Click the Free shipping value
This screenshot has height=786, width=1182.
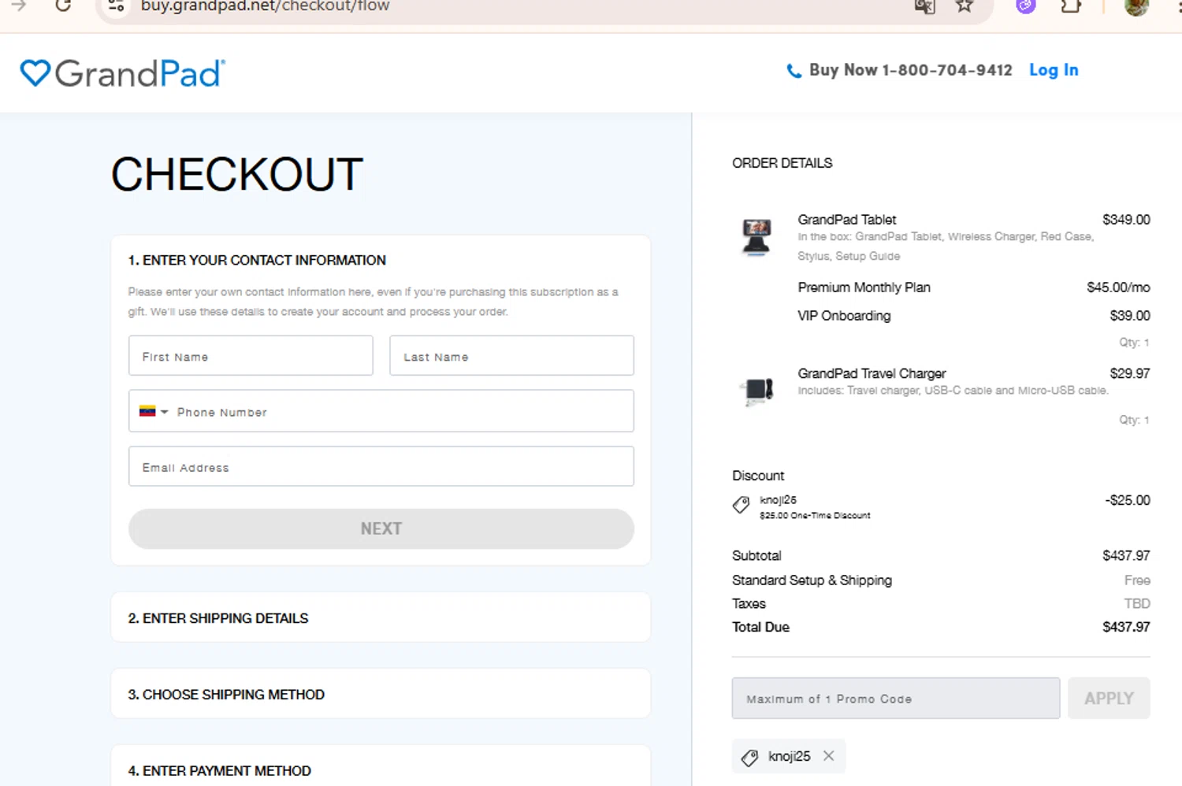click(1137, 580)
